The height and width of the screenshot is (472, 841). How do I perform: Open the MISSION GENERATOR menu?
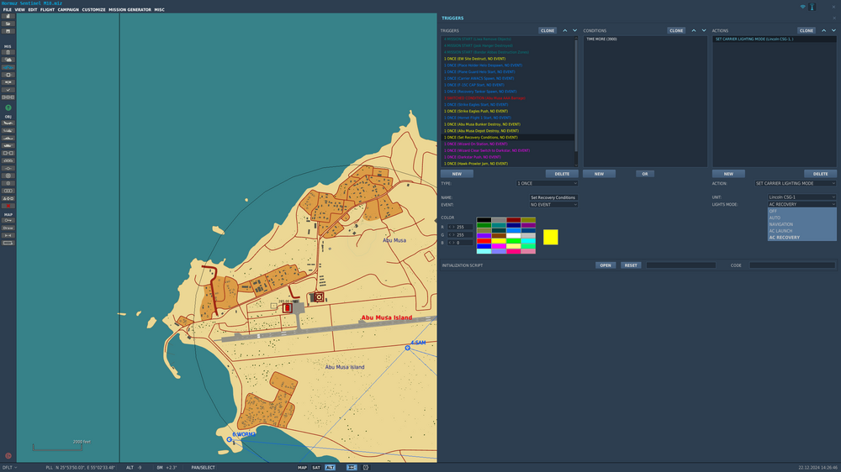130,10
